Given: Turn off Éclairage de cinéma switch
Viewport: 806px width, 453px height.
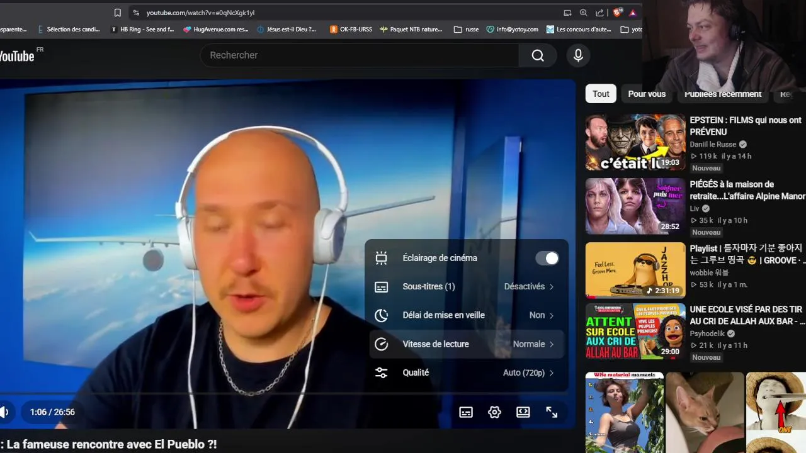Looking at the screenshot, I should 547,258.
